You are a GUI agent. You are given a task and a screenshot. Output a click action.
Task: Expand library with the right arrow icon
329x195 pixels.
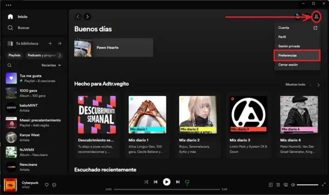60,43
